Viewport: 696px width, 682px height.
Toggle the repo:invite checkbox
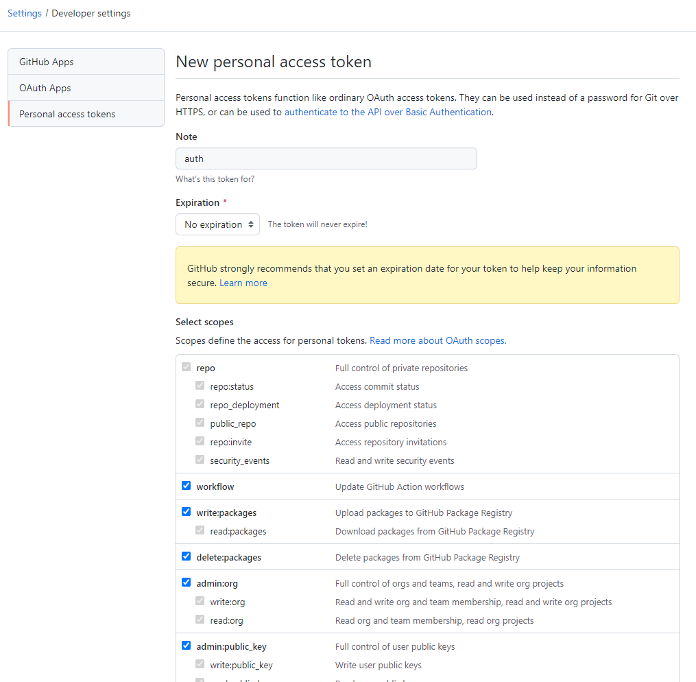pos(200,441)
